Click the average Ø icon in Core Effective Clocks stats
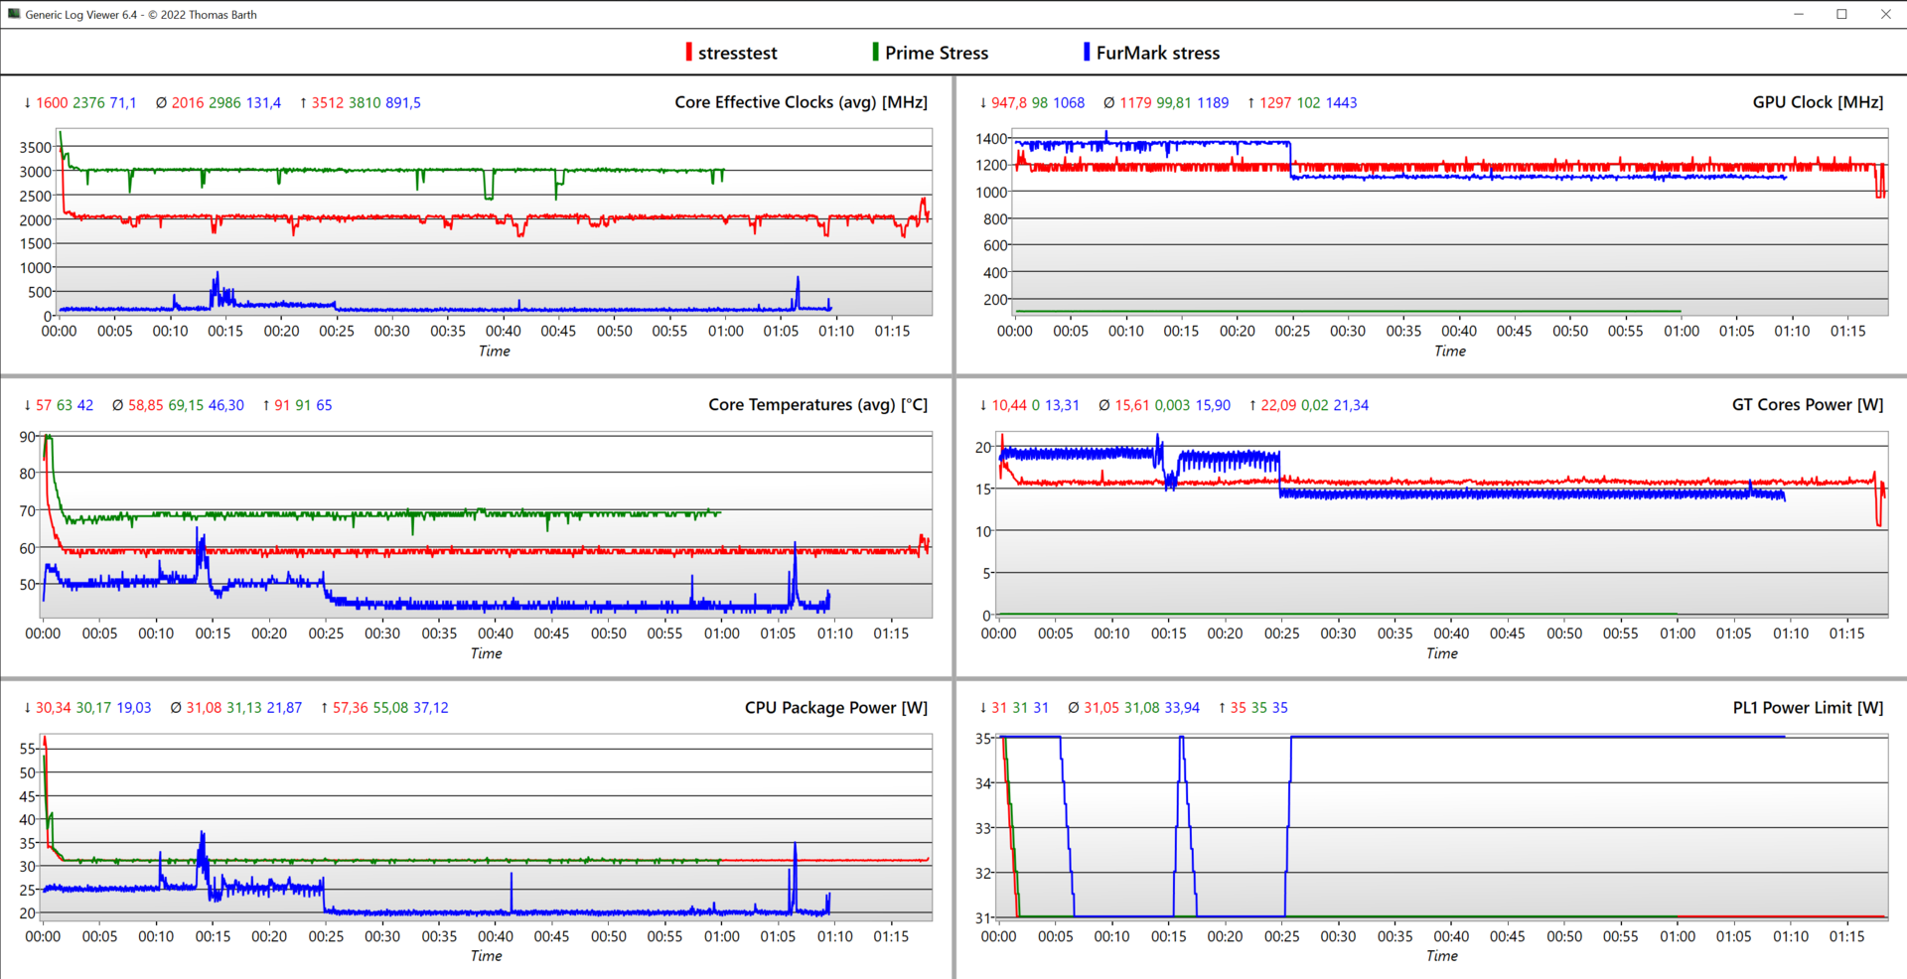 (x=161, y=102)
